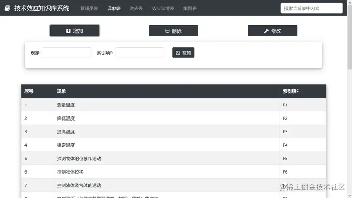Open the 效应表 tab

[136, 8]
